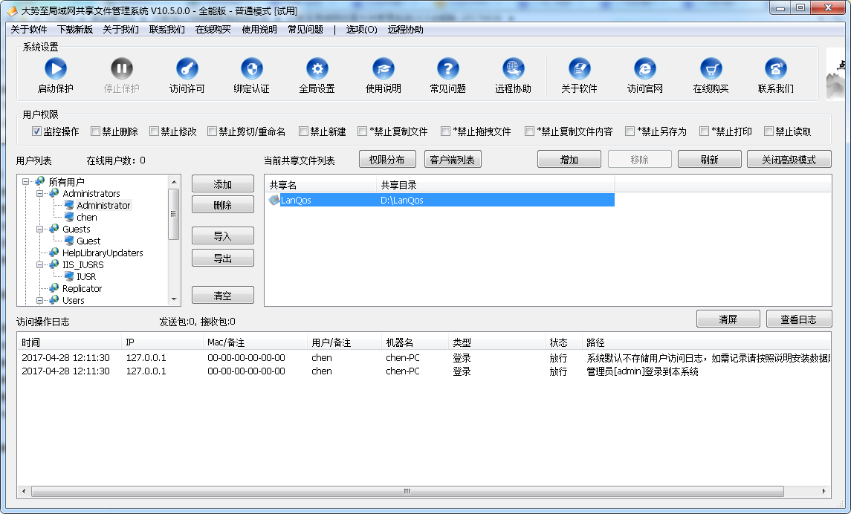Click the 刷新 (Refresh) button
The image size is (851, 514).
[708, 159]
